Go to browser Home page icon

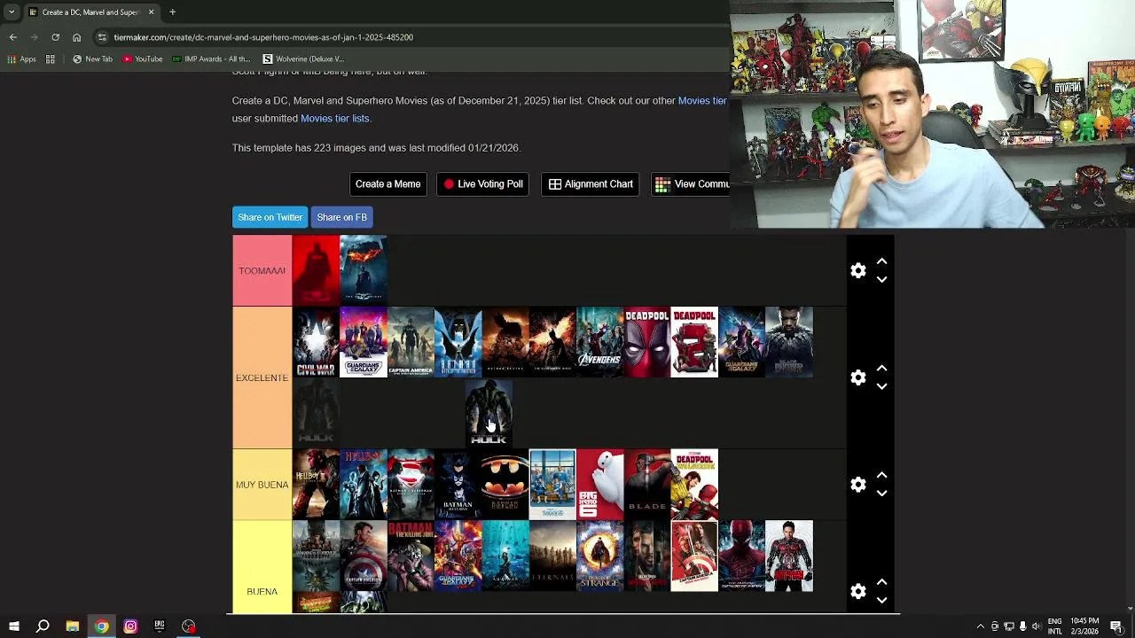(x=76, y=37)
